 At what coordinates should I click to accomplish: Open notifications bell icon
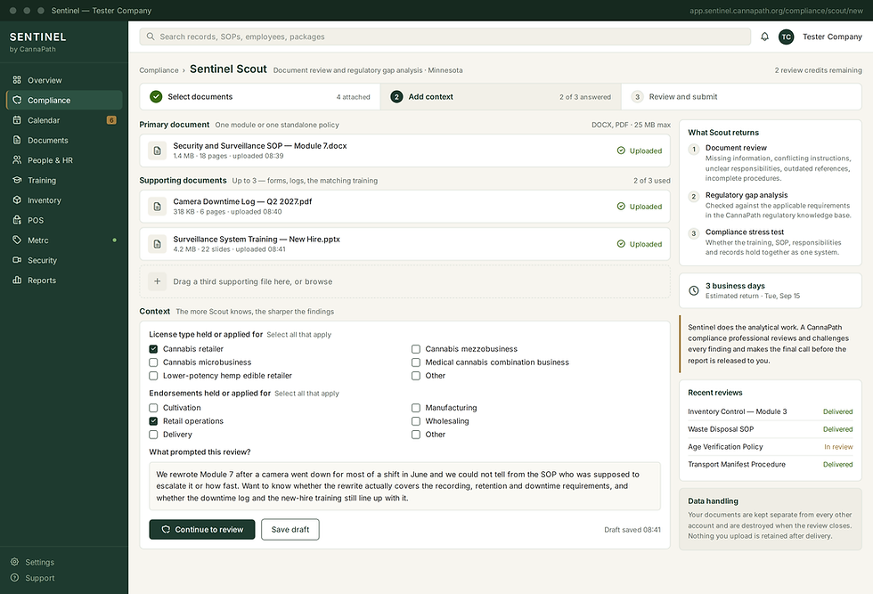(764, 37)
